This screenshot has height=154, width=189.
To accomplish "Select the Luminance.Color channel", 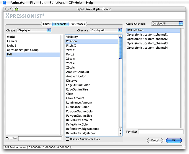I will 92,107.
